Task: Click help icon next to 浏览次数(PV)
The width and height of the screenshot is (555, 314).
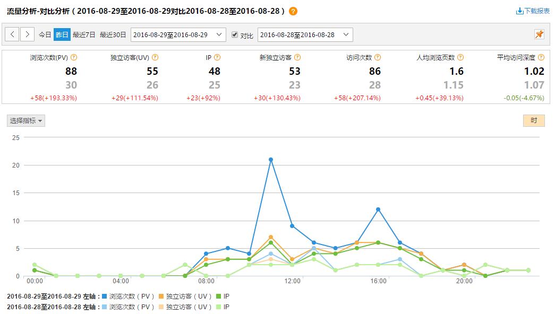Action: coord(74,57)
